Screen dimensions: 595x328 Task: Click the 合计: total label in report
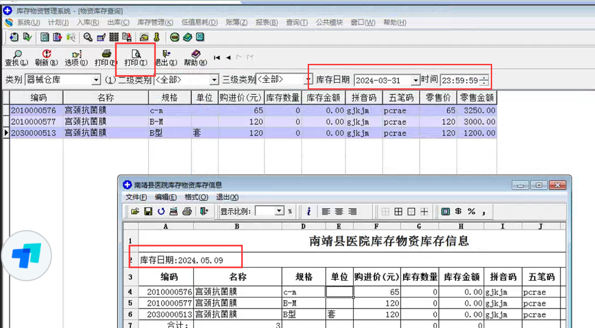pos(178,325)
